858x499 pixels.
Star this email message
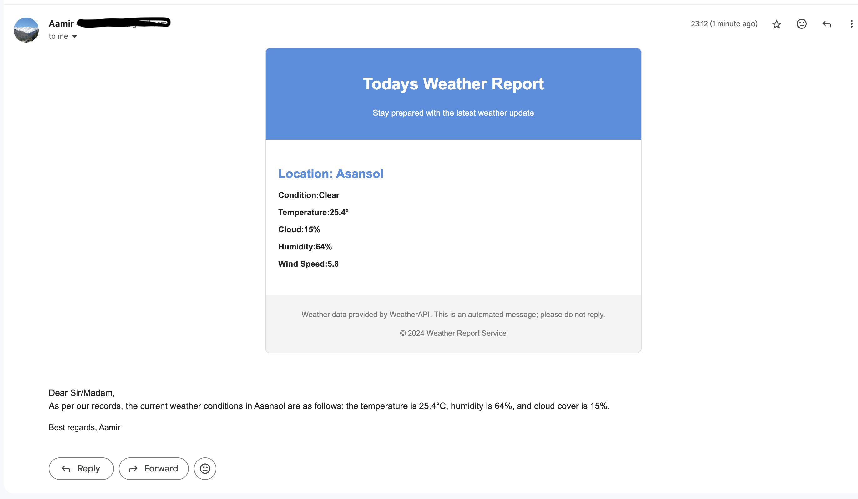pos(776,24)
